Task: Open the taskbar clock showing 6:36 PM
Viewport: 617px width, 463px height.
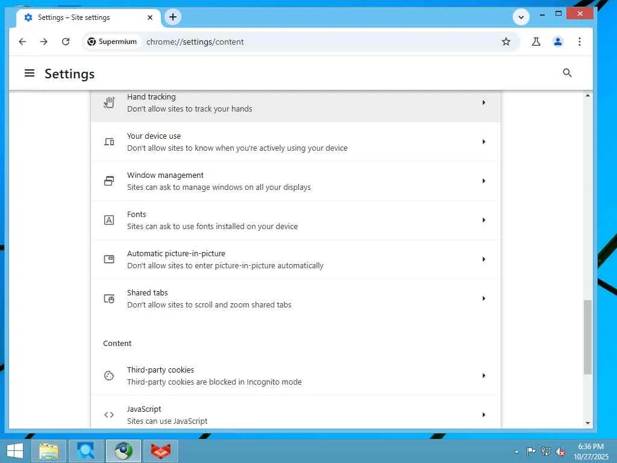Action: click(590, 452)
